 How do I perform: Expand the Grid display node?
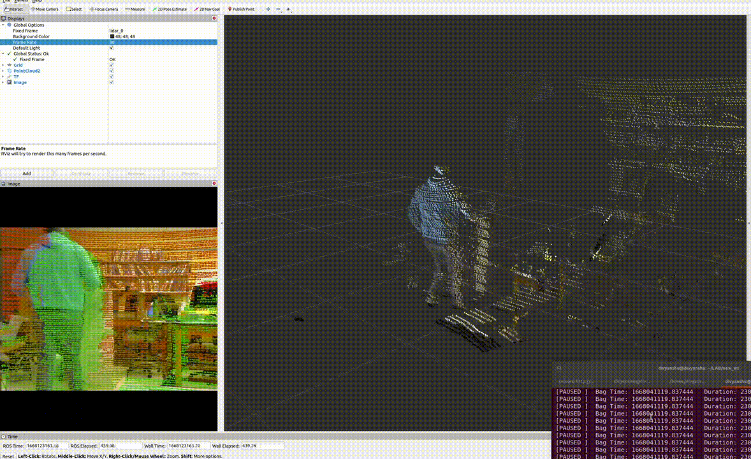point(3,65)
